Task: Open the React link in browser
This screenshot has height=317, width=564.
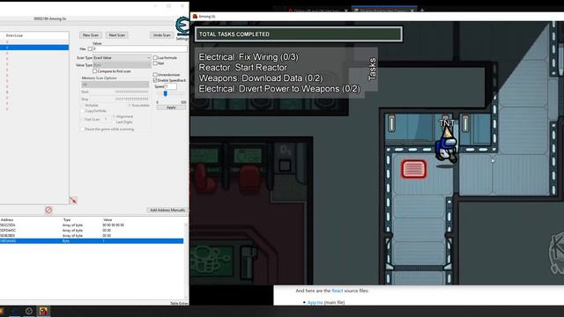Action: pos(337,291)
